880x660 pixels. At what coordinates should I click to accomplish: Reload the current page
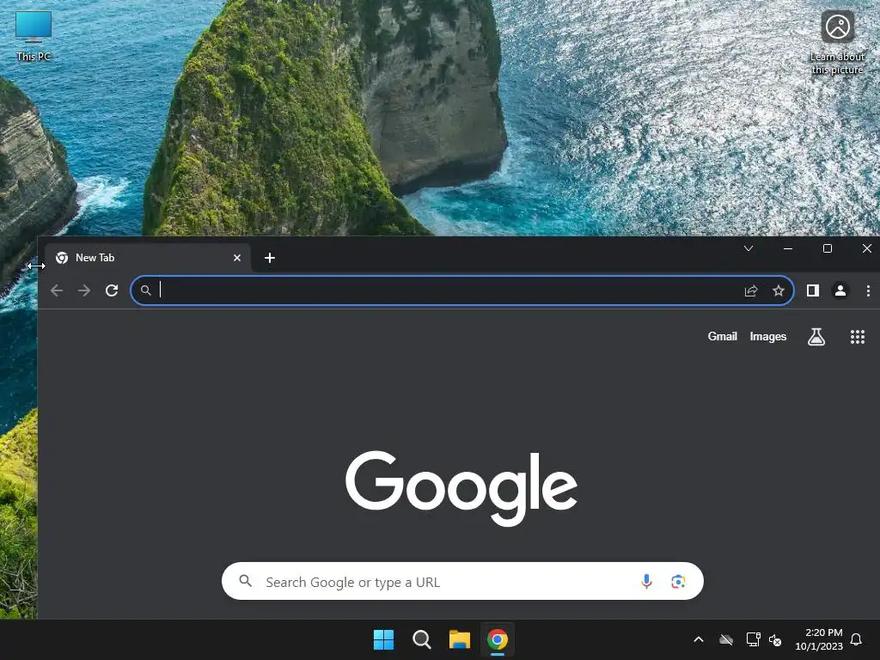112,290
